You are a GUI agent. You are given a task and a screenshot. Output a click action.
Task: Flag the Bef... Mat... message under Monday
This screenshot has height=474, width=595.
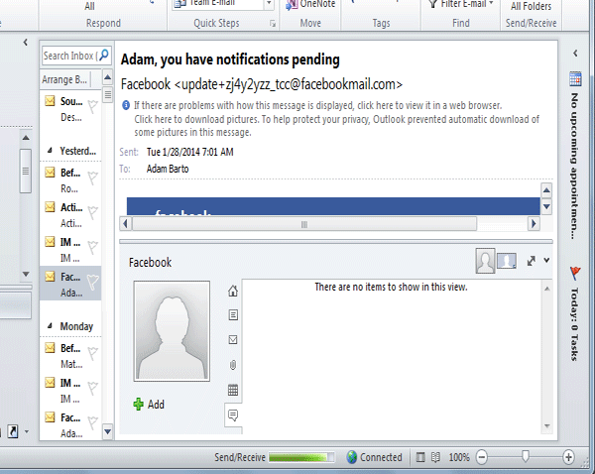click(x=92, y=353)
